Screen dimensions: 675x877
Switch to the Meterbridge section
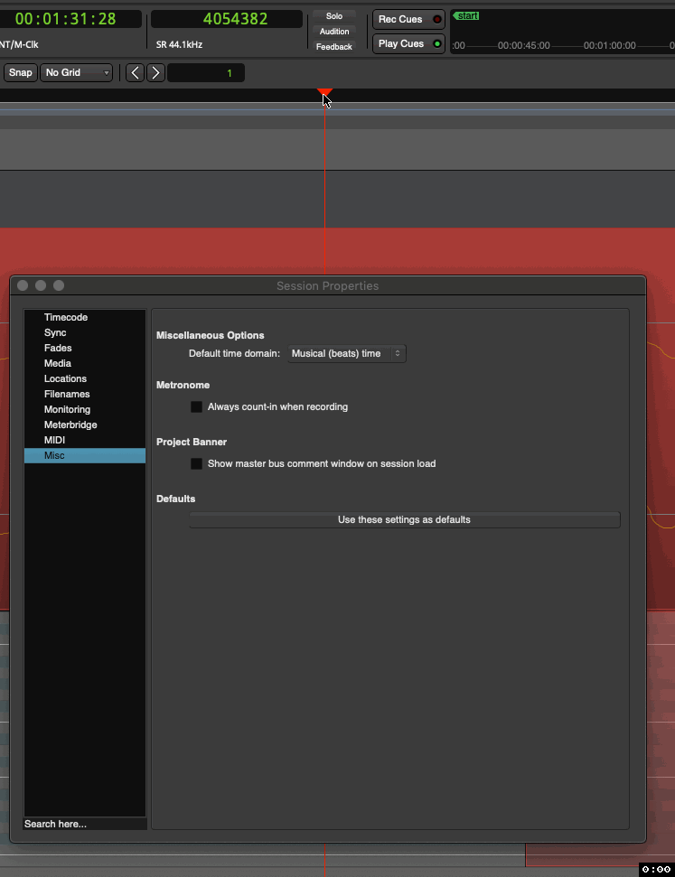click(x=70, y=425)
